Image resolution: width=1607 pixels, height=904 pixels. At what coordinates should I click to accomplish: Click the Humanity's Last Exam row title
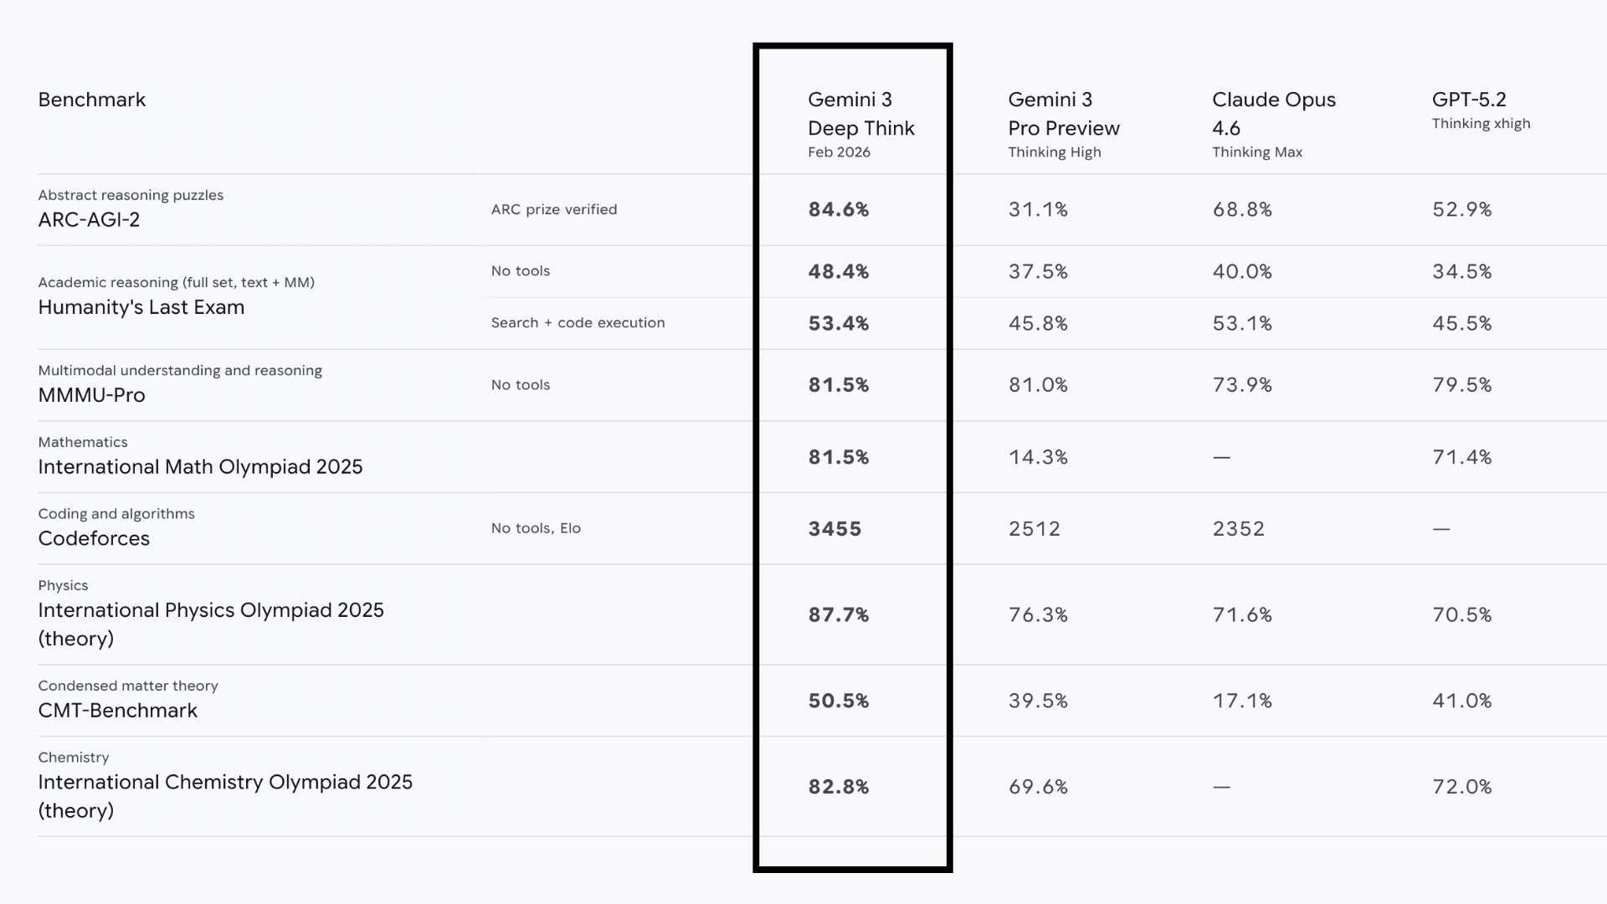[141, 307]
